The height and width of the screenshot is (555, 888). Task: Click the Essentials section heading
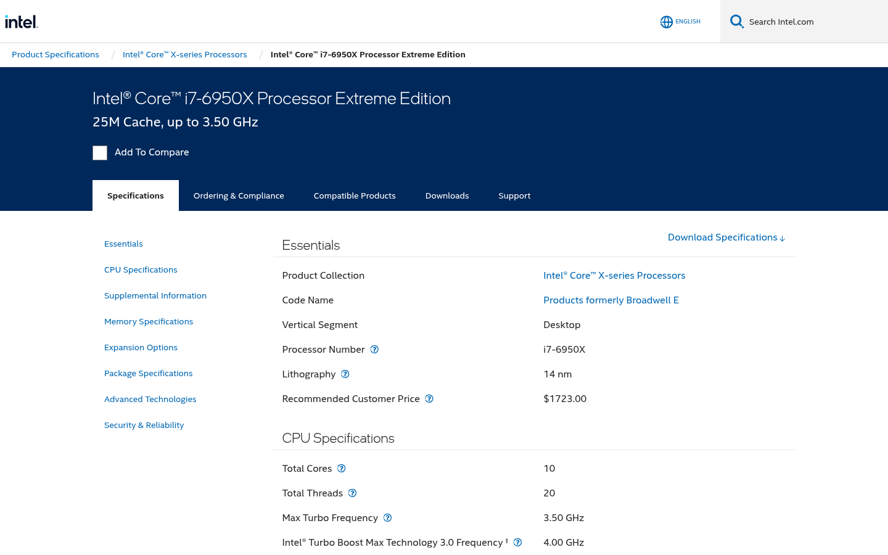pos(311,245)
